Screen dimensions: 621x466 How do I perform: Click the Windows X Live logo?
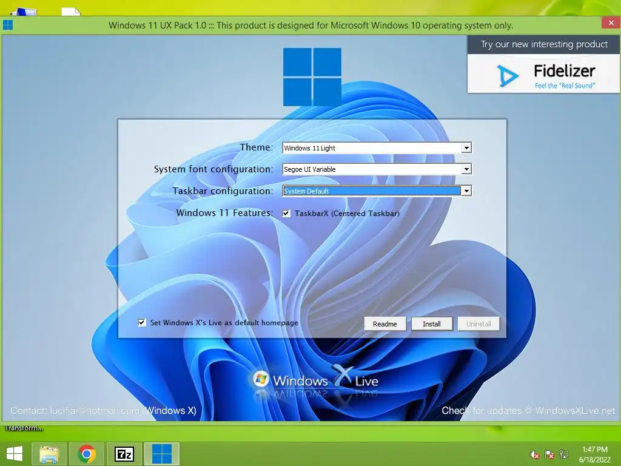[x=315, y=380]
